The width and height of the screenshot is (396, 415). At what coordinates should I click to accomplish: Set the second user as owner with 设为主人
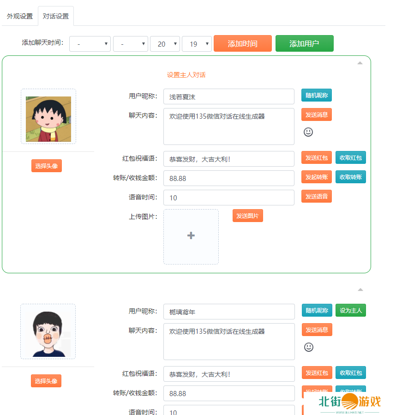click(351, 311)
